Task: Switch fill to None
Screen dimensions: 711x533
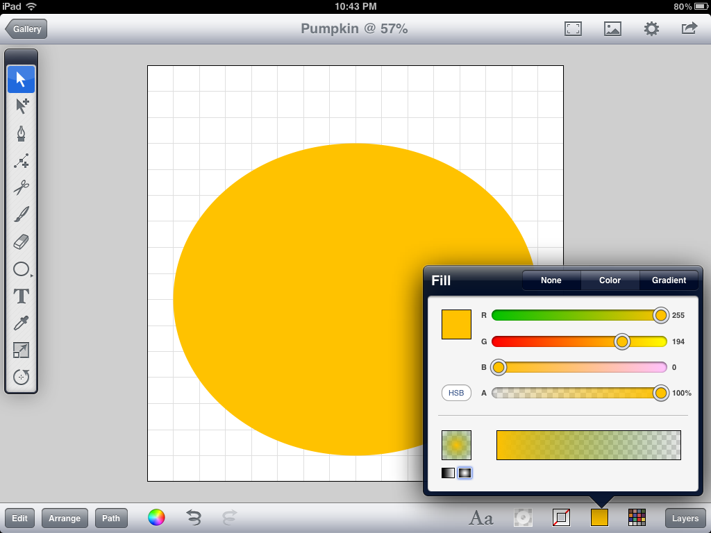Action: pos(551,280)
